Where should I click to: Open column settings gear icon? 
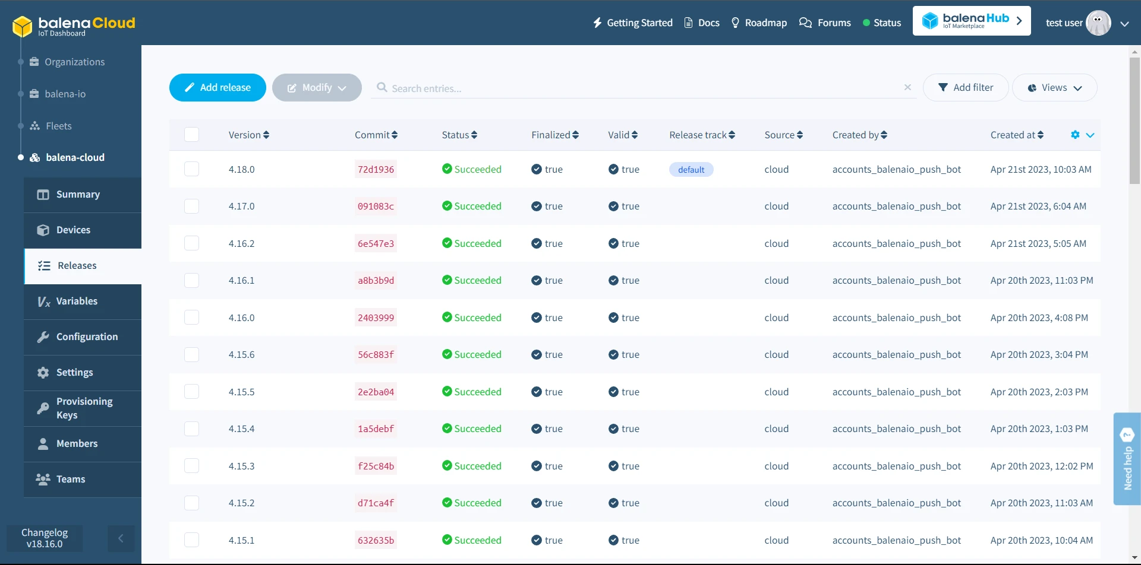[x=1075, y=135]
